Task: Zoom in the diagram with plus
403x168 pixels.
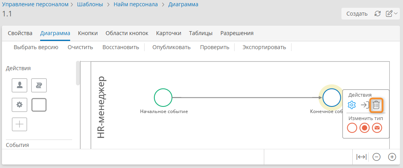Action: pos(392,157)
